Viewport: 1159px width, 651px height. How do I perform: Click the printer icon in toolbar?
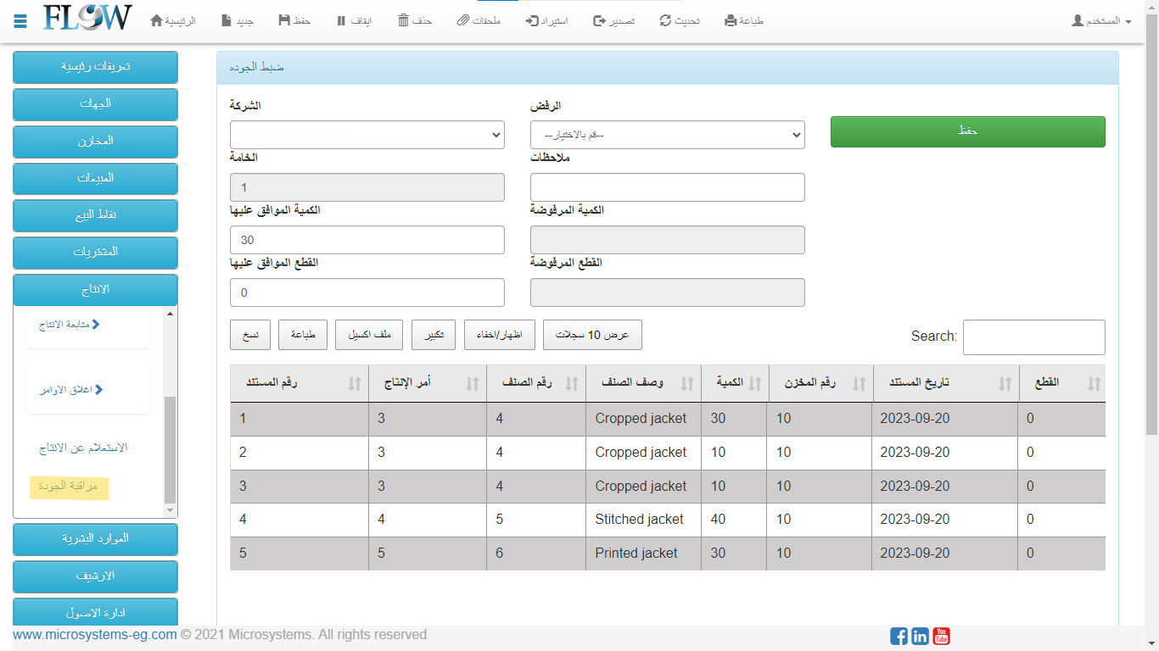(731, 20)
